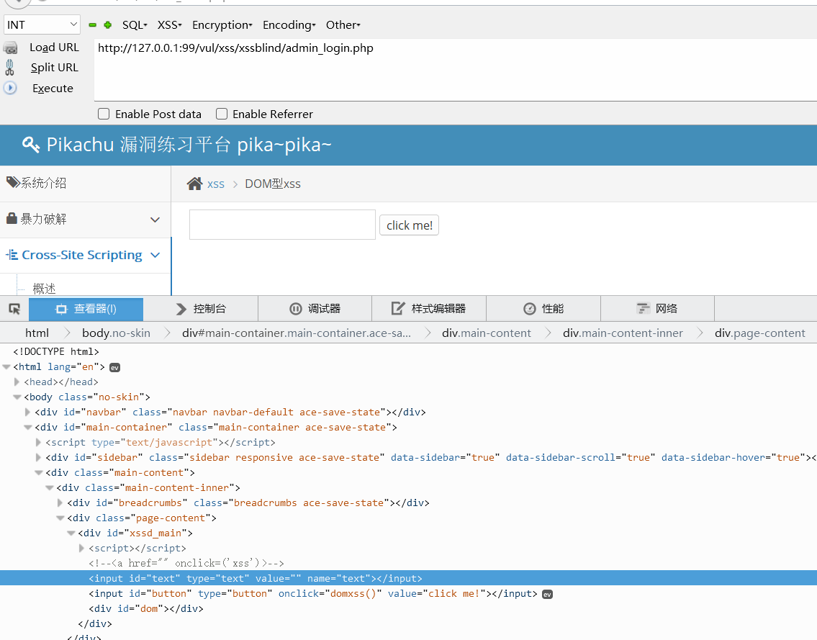
Task: Open the Encoding dropdown menu
Action: click(x=289, y=25)
